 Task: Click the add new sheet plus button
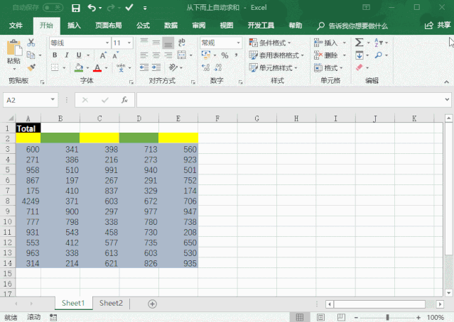click(152, 304)
